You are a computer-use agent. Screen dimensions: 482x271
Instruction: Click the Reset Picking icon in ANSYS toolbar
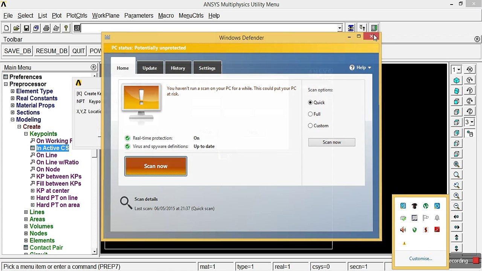363,28
